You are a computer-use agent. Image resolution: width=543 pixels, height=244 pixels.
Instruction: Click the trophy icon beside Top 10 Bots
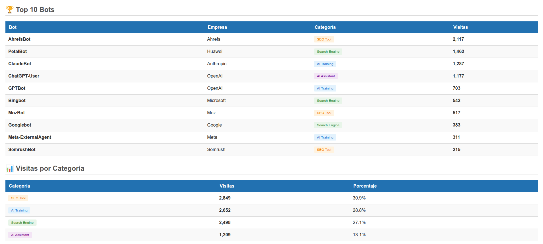pos(9,10)
